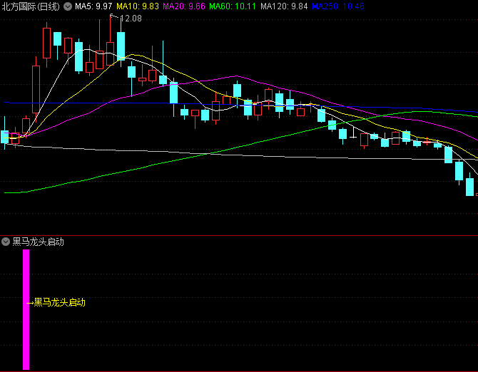This screenshot has width=478, height=372.
Task: Choose the green MA60: 10.11 label
Action: point(233,6)
